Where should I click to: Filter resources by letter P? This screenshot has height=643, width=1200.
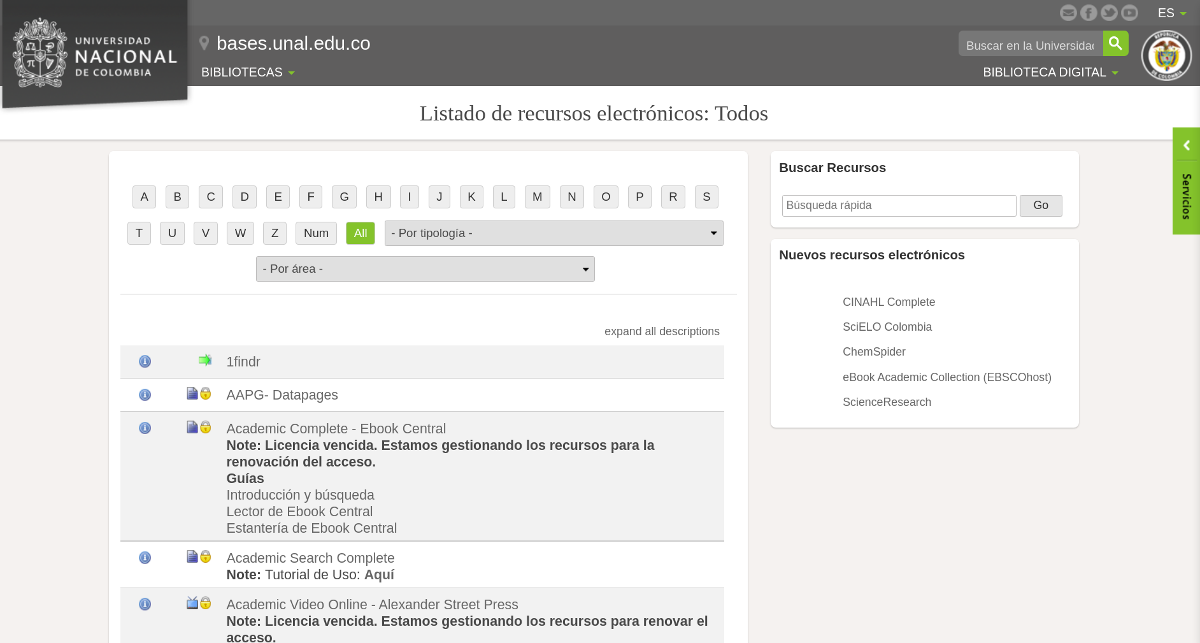639,197
